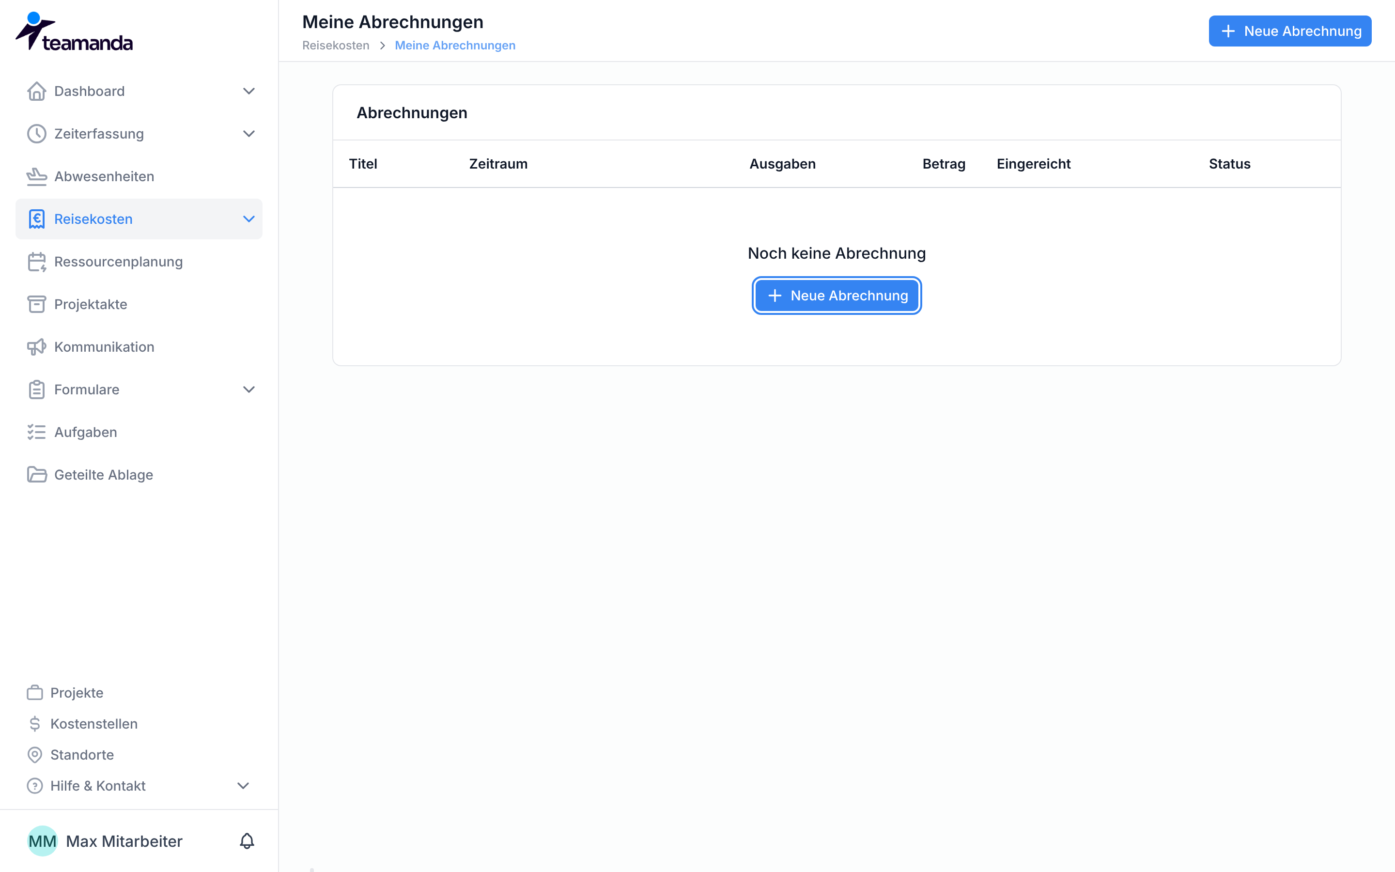This screenshot has height=872, width=1395.
Task: Click the Hilfe & Kontakt question mark icon
Action: click(34, 786)
